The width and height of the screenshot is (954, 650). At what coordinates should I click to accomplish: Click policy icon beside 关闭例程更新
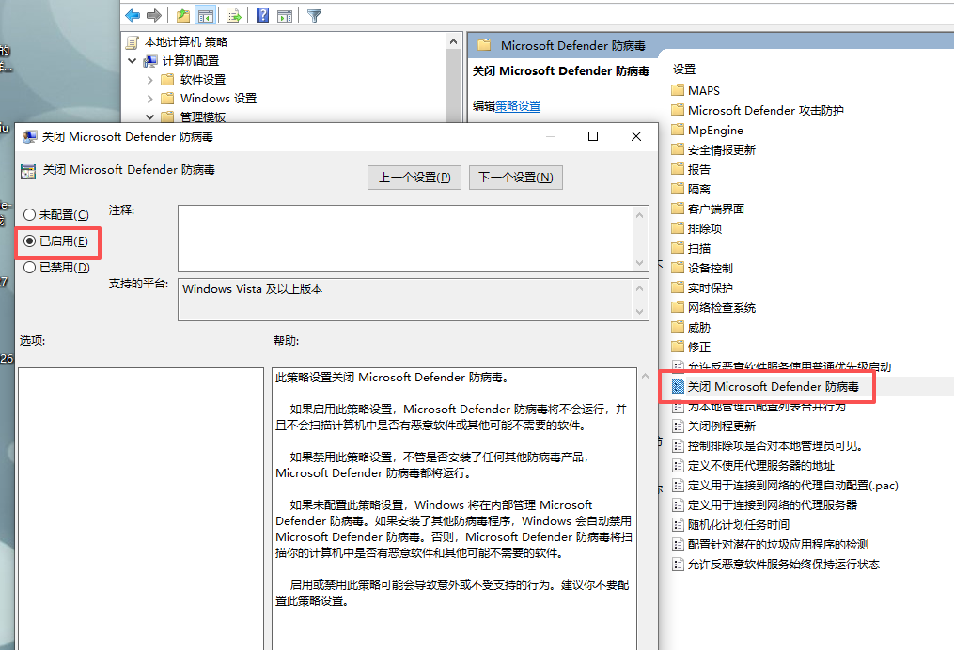pos(678,426)
